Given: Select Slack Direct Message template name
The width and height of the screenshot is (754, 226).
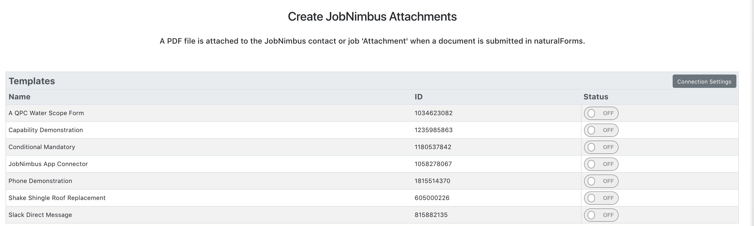Looking at the screenshot, I should [40, 215].
